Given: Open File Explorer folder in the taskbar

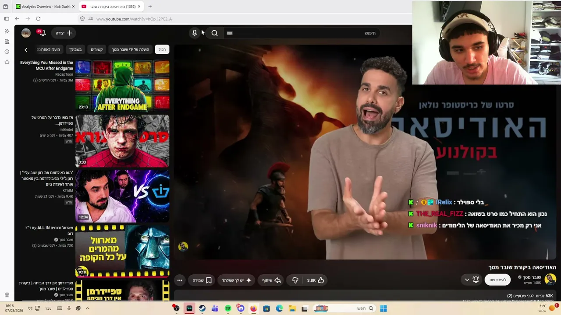Looking at the screenshot, I should (x=292, y=308).
